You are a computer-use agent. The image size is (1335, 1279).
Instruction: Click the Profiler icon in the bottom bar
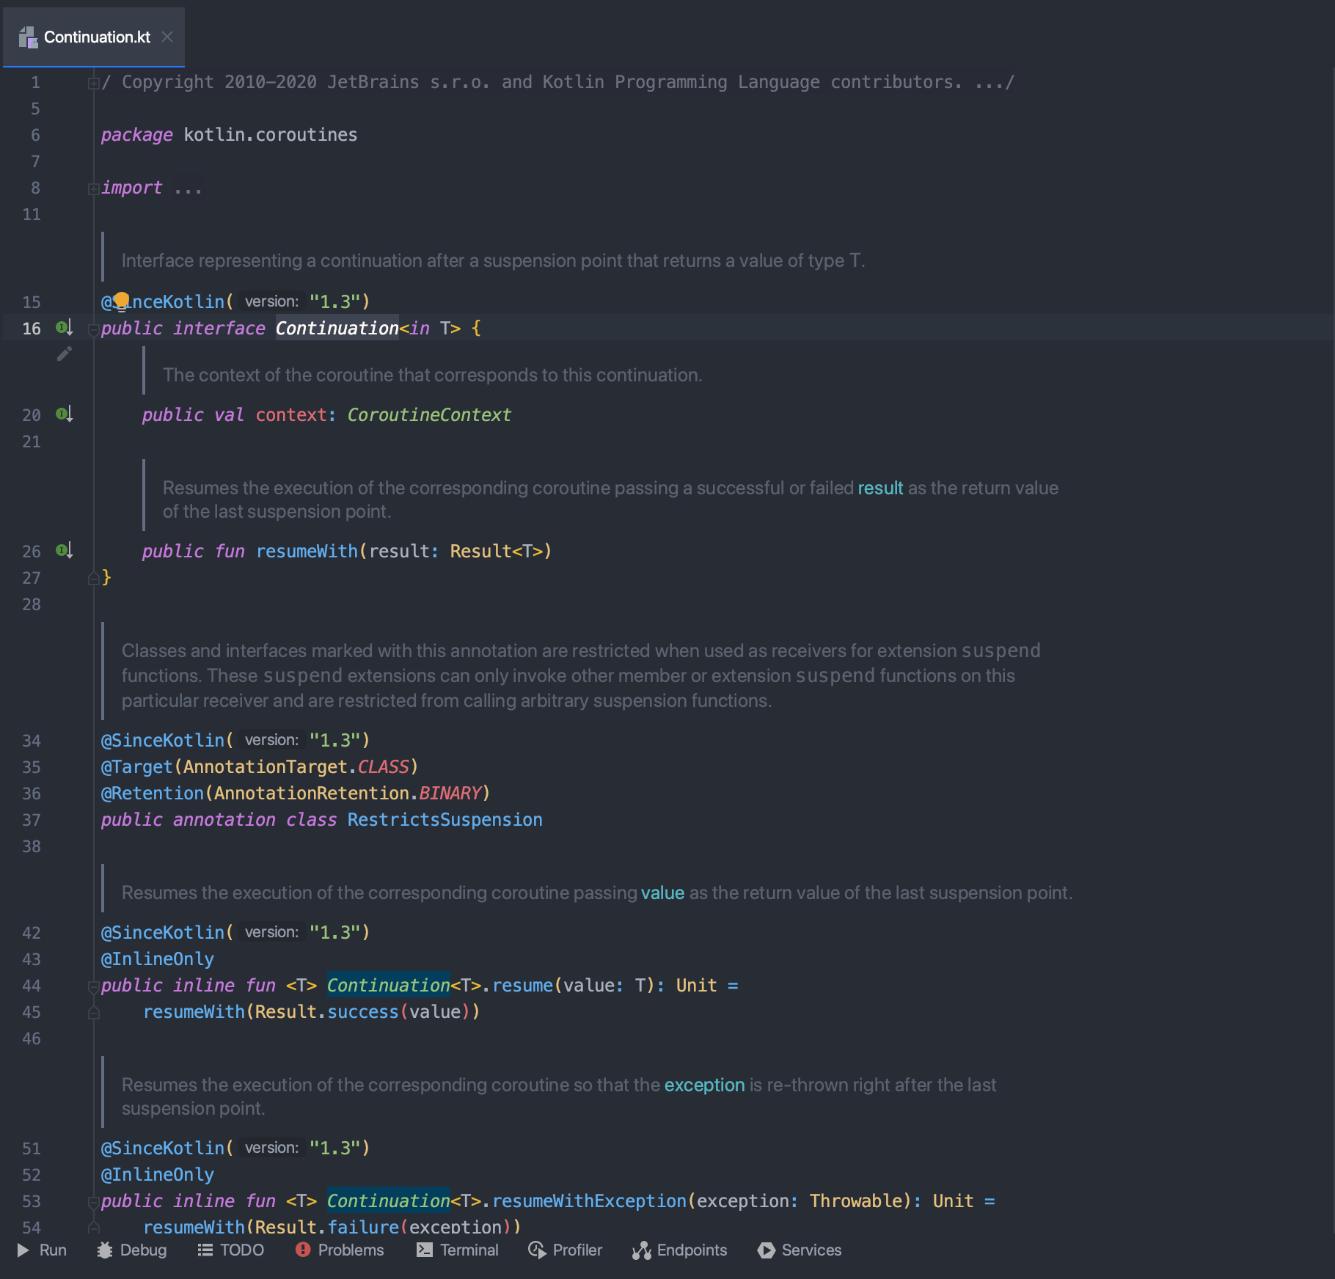point(537,1250)
